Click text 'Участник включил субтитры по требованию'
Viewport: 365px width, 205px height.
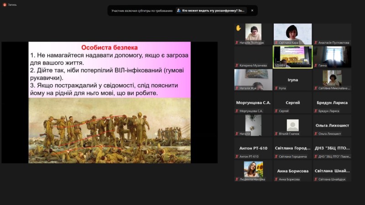pyautogui.click(x=142, y=10)
